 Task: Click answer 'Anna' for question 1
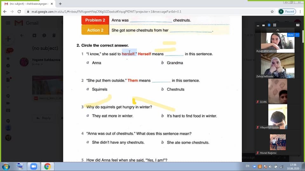97,63
